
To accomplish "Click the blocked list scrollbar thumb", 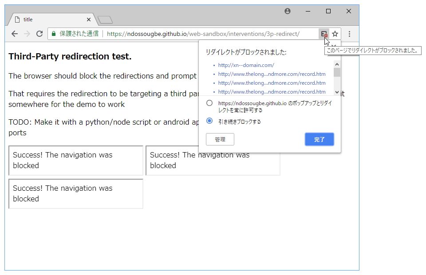I will tap(337, 72).
